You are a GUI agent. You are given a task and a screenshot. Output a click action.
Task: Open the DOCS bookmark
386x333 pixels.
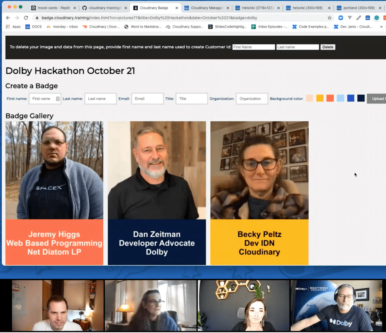click(x=33, y=27)
